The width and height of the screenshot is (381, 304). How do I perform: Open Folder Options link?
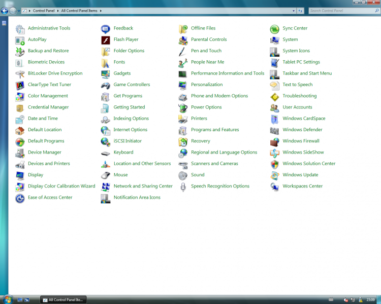[129, 51]
